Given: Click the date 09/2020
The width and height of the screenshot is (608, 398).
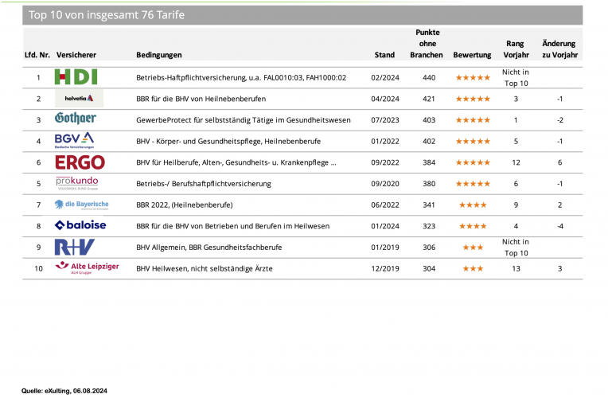Looking at the screenshot, I should tap(385, 184).
